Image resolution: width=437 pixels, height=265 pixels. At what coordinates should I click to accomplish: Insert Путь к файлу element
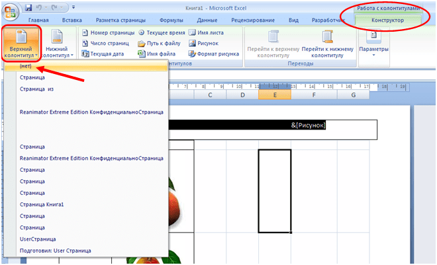click(x=160, y=43)
